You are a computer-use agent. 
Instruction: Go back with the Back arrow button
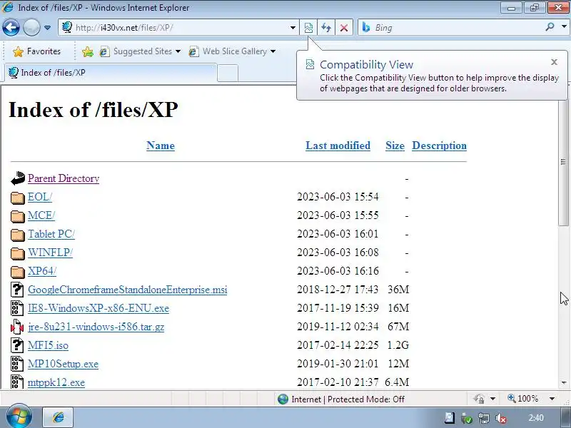[x=11, y=27]
